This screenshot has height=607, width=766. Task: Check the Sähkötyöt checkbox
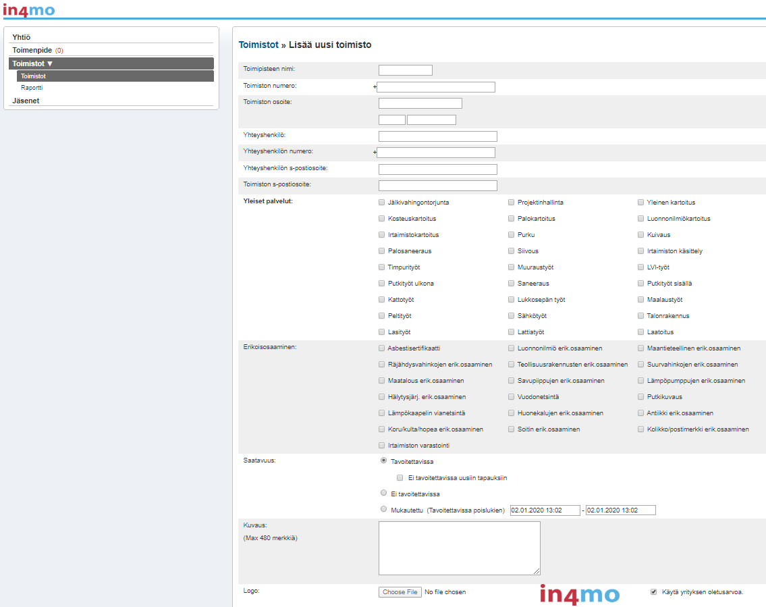pyautogui.click(x=512, y=316)
